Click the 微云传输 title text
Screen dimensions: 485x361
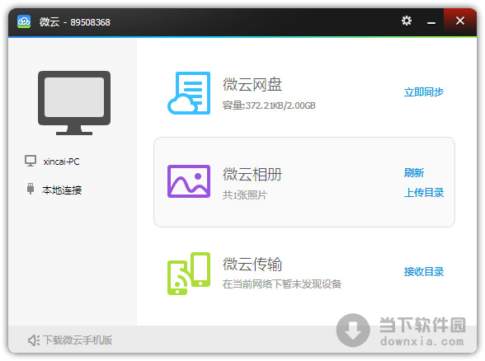[x=252, y=265]
